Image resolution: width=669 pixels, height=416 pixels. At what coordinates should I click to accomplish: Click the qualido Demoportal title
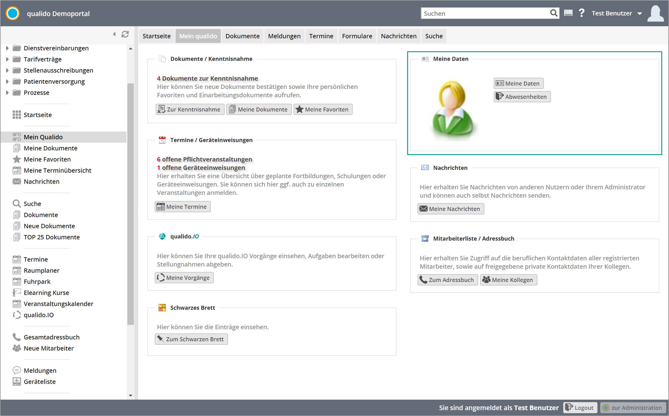coord(58,14)
